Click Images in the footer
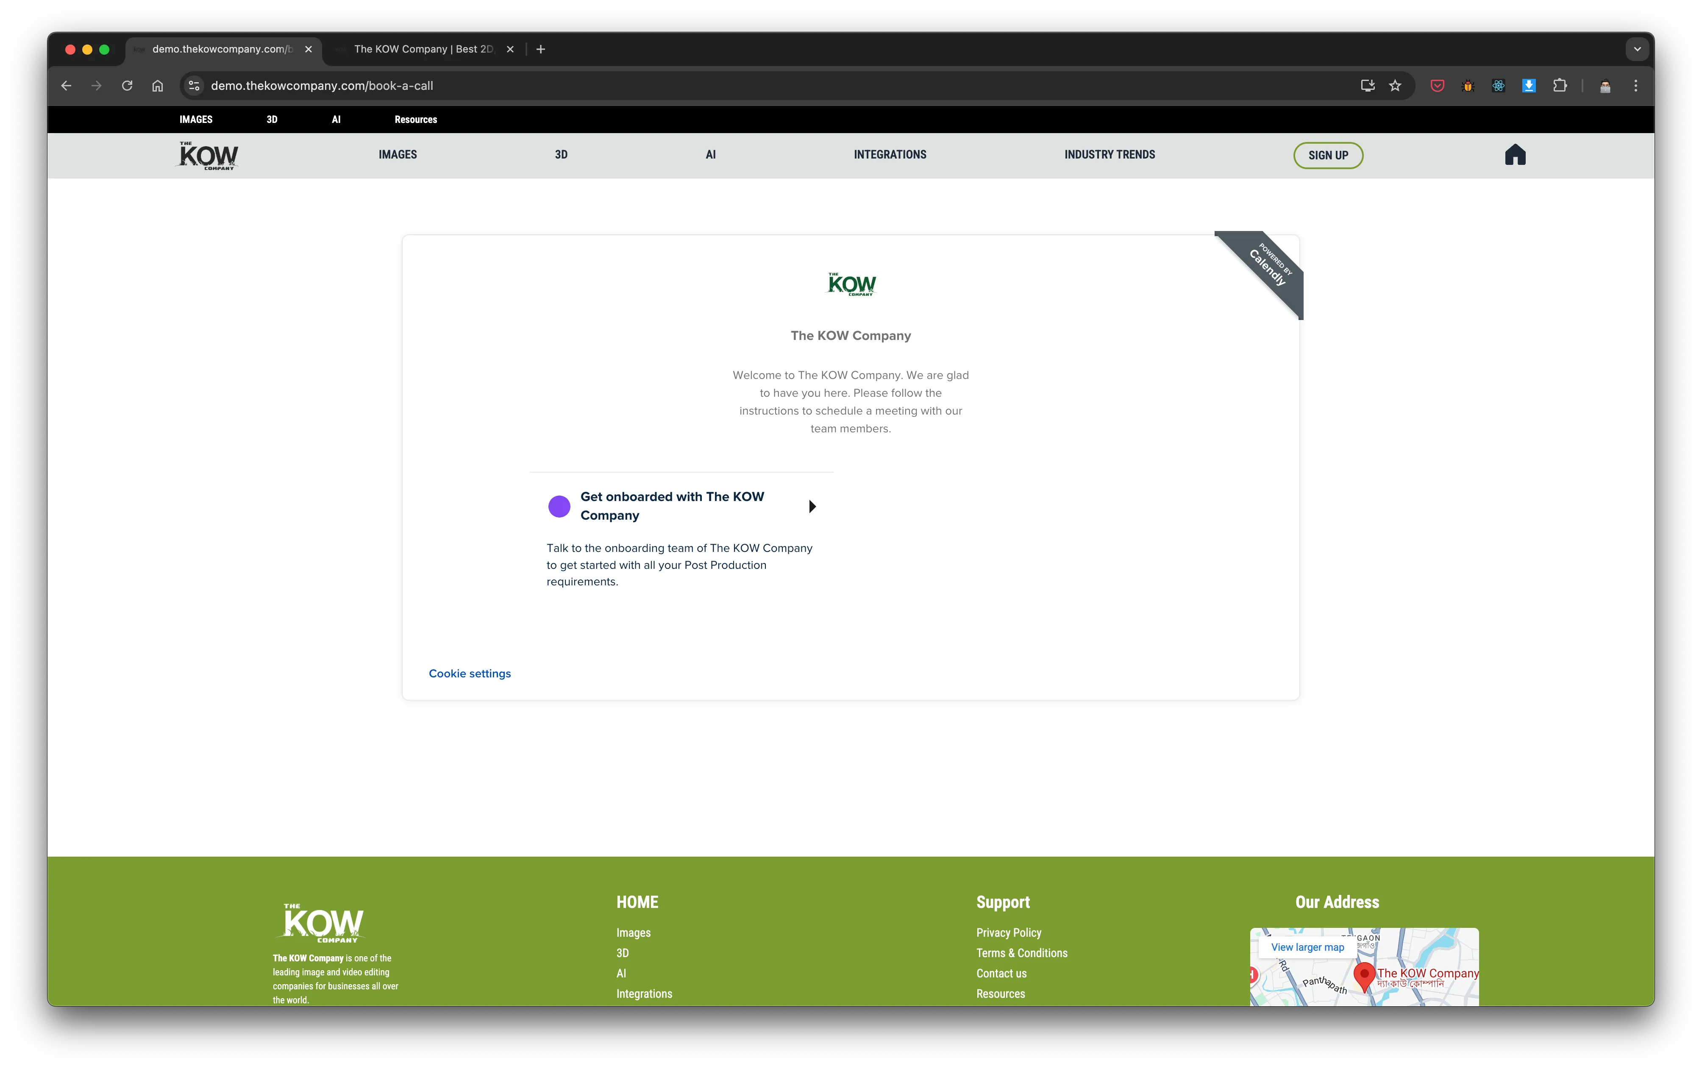The height and width of the screenshot is (1069, 1702). tap(633, 933)
